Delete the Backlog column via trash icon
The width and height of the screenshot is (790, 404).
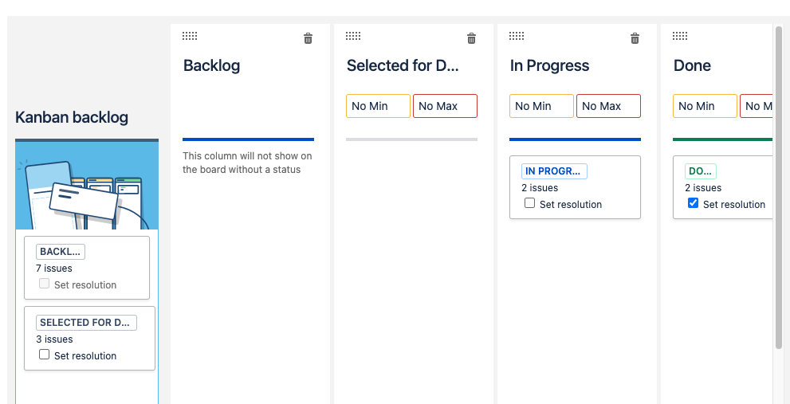coord(309,38)
